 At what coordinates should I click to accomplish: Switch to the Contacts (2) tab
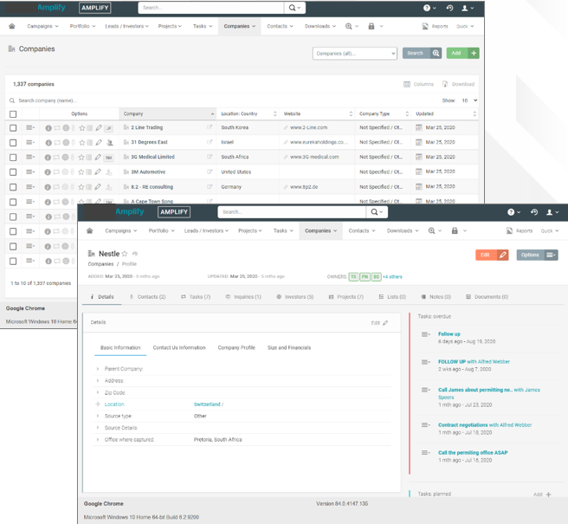pos(148,297)
